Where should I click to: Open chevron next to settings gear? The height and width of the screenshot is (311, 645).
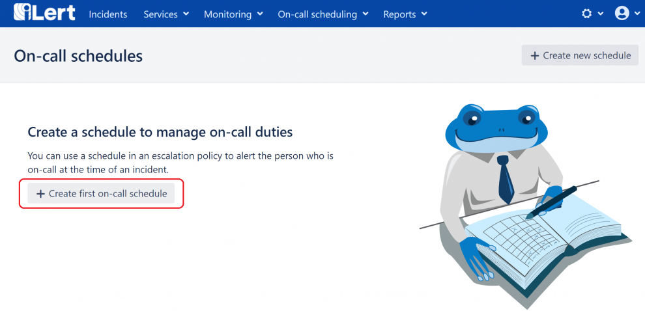600,14
